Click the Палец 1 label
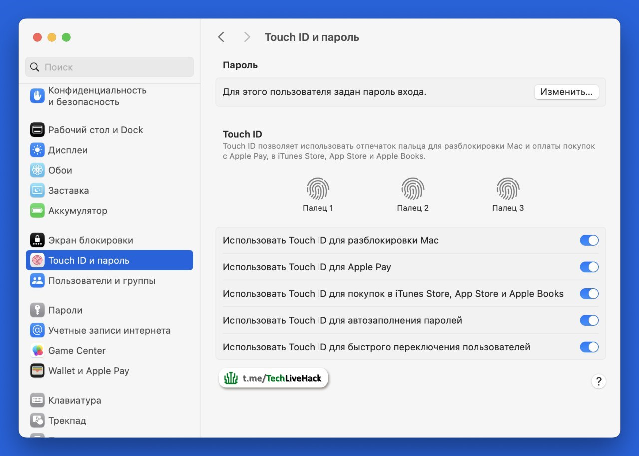This screenshot has height=456, width=639. (318, 208)
